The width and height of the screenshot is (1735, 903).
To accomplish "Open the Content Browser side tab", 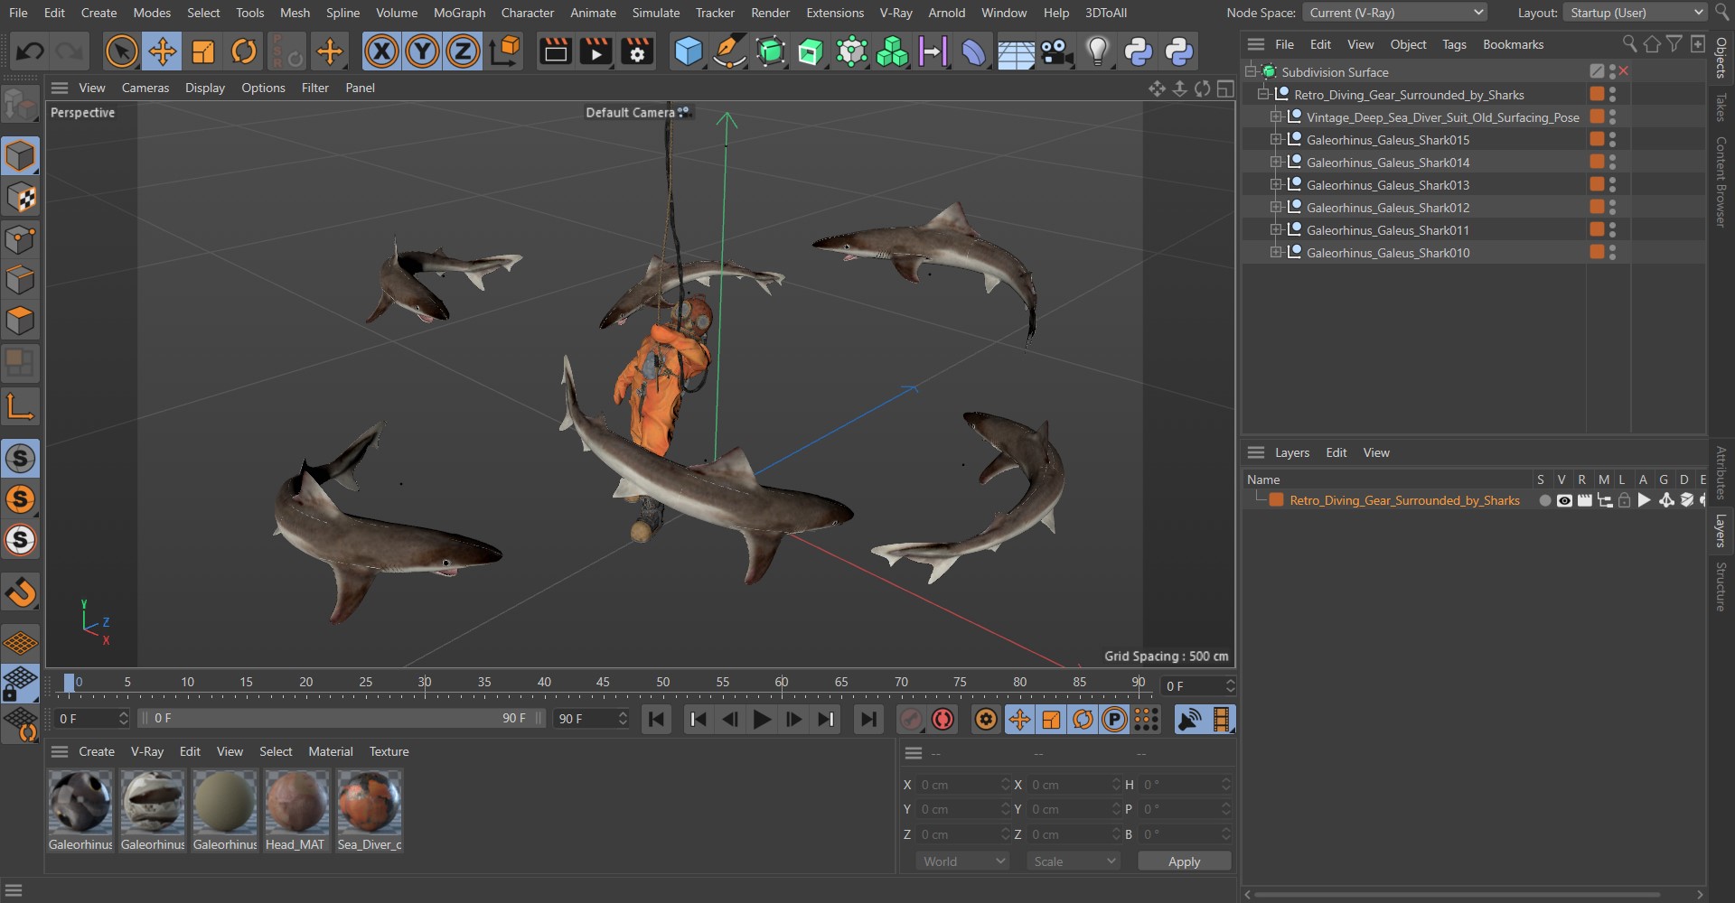I will (x=1721, y=182).
